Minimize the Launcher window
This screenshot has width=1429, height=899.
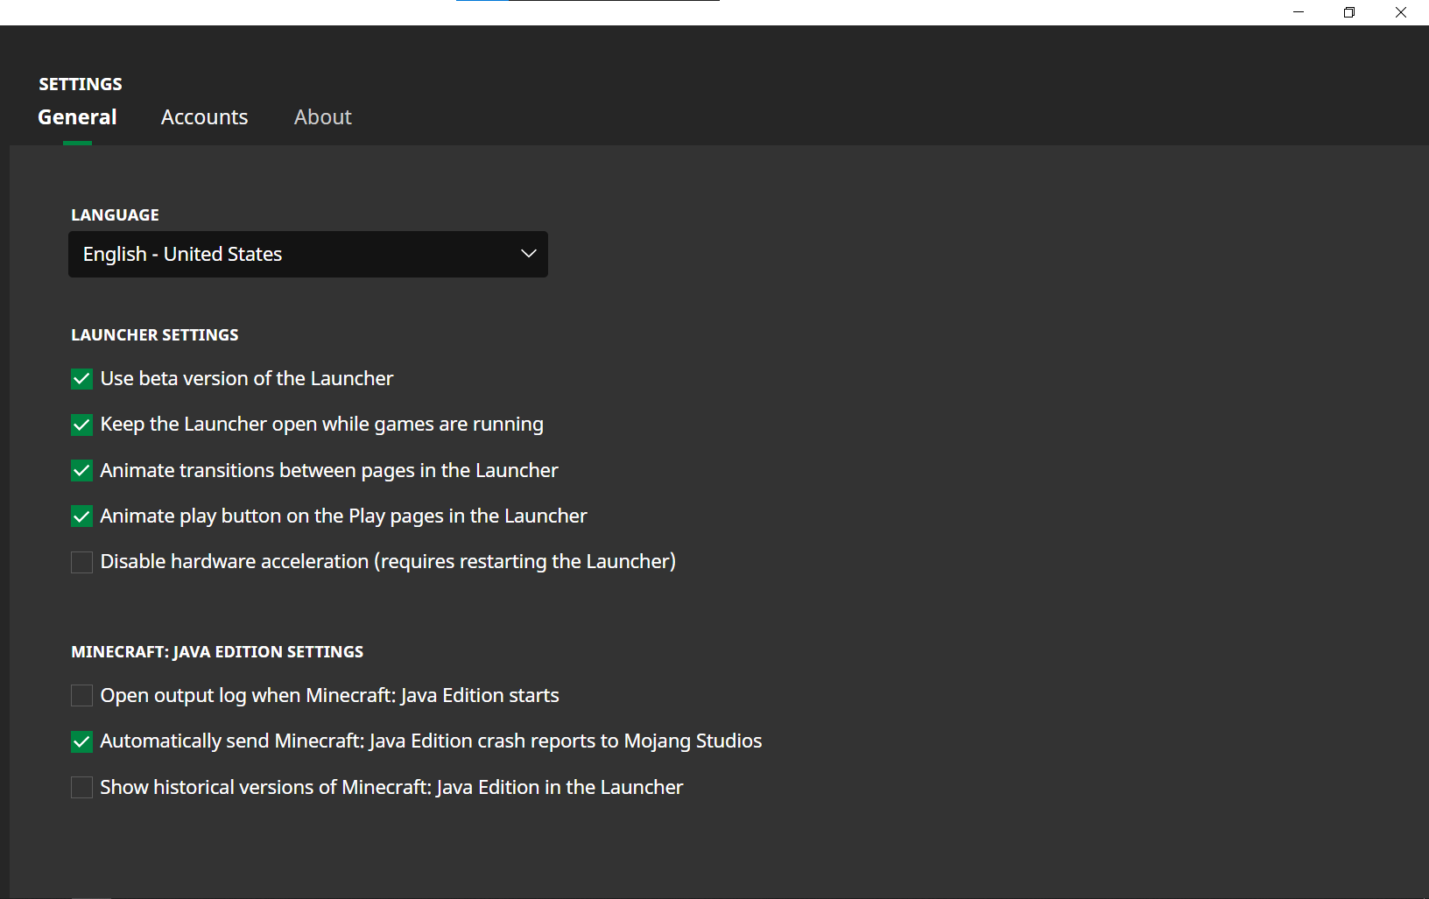pyautogui.click(x=1299, y=12)
